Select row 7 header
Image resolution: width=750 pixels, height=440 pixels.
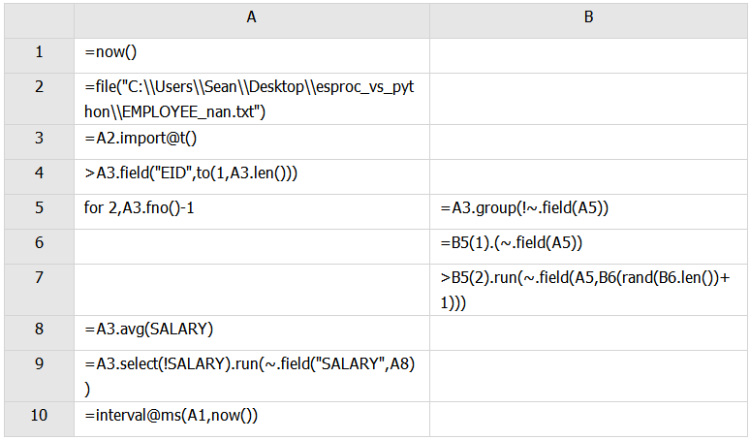(x=39, y=290)
